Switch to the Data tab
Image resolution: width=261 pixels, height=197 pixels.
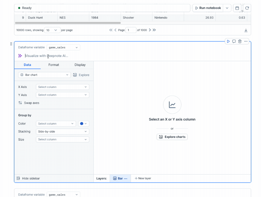coord(28,65)
